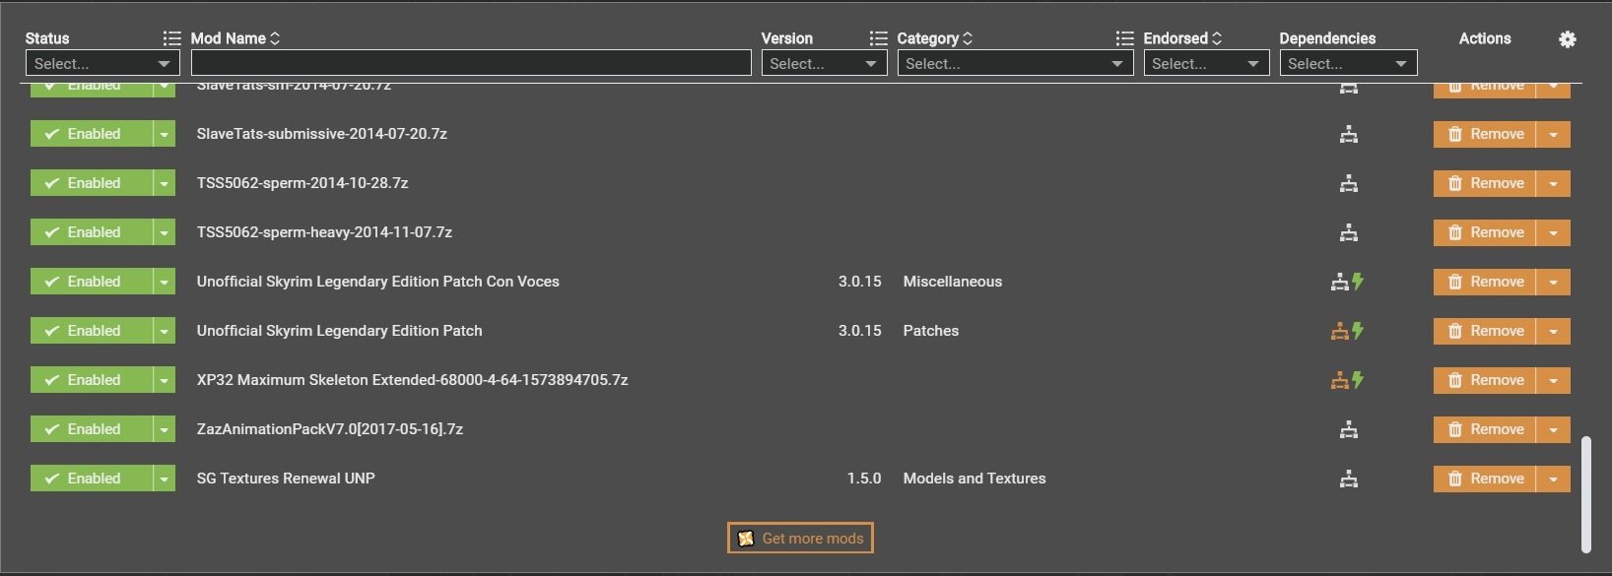Sort by Endorsed column
The width and height of the screenshot is (1612, 576).
[1182, 38]
